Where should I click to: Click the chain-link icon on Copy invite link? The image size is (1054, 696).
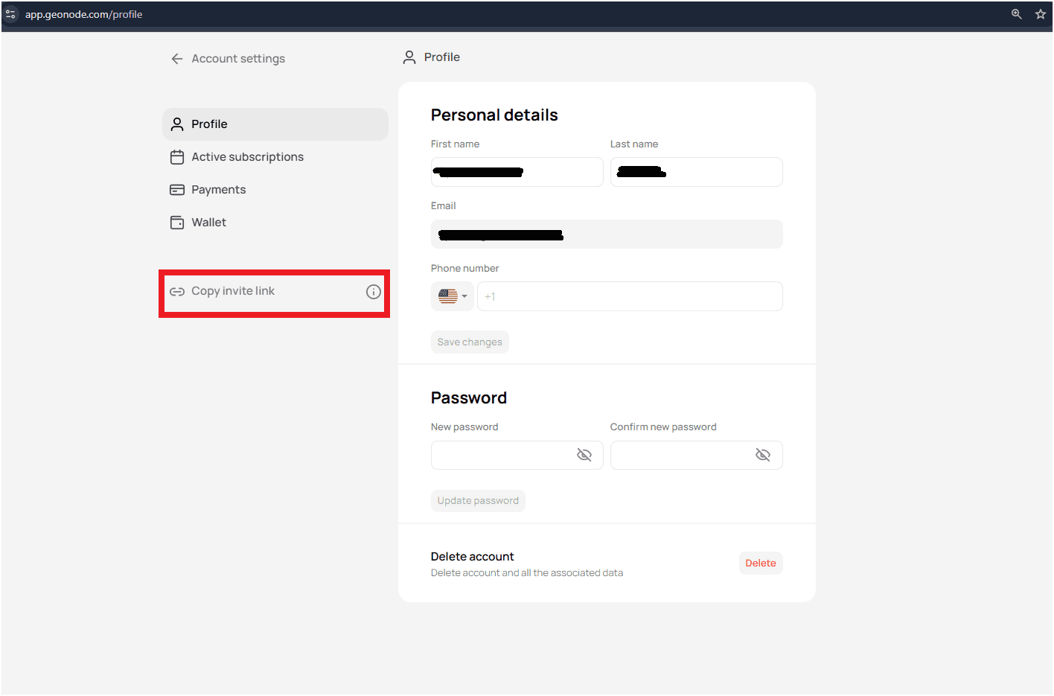(176, 291)
